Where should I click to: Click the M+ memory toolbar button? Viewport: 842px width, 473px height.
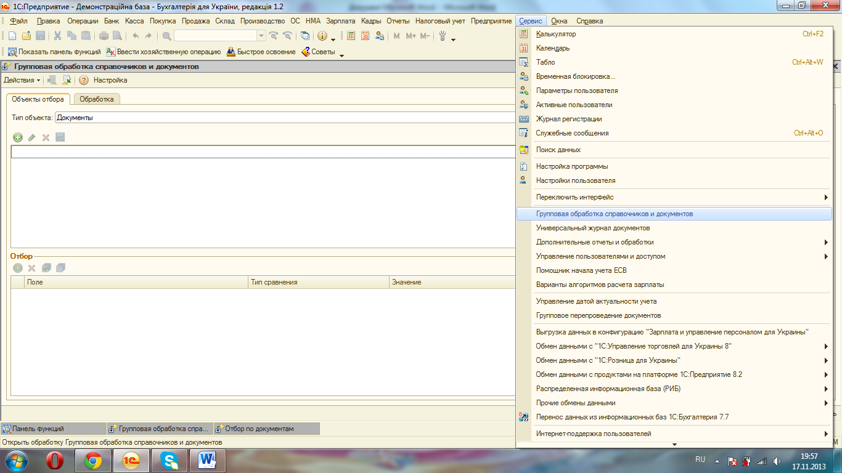point(411,36)
